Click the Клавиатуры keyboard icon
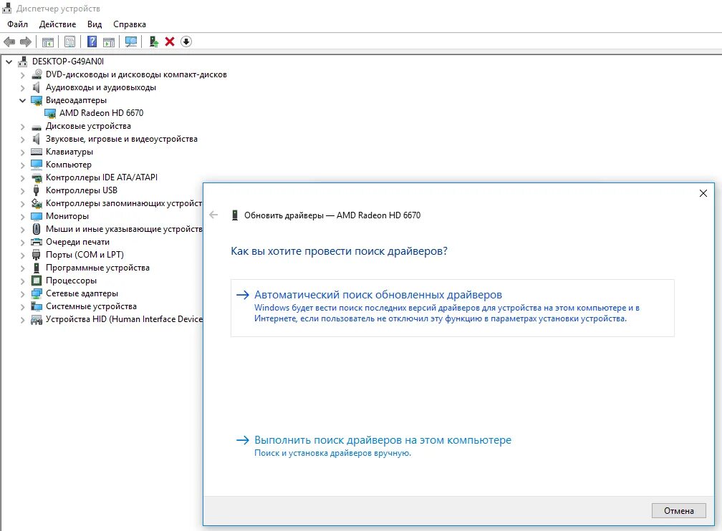This screenshot has height=531, width=722. [37, 152]
